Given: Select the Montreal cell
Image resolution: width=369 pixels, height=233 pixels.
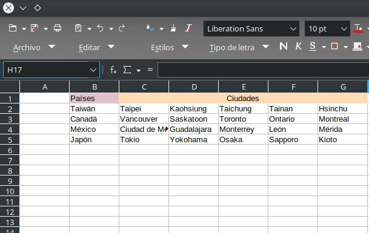Looking at the screenshot, I should (343, 119).
